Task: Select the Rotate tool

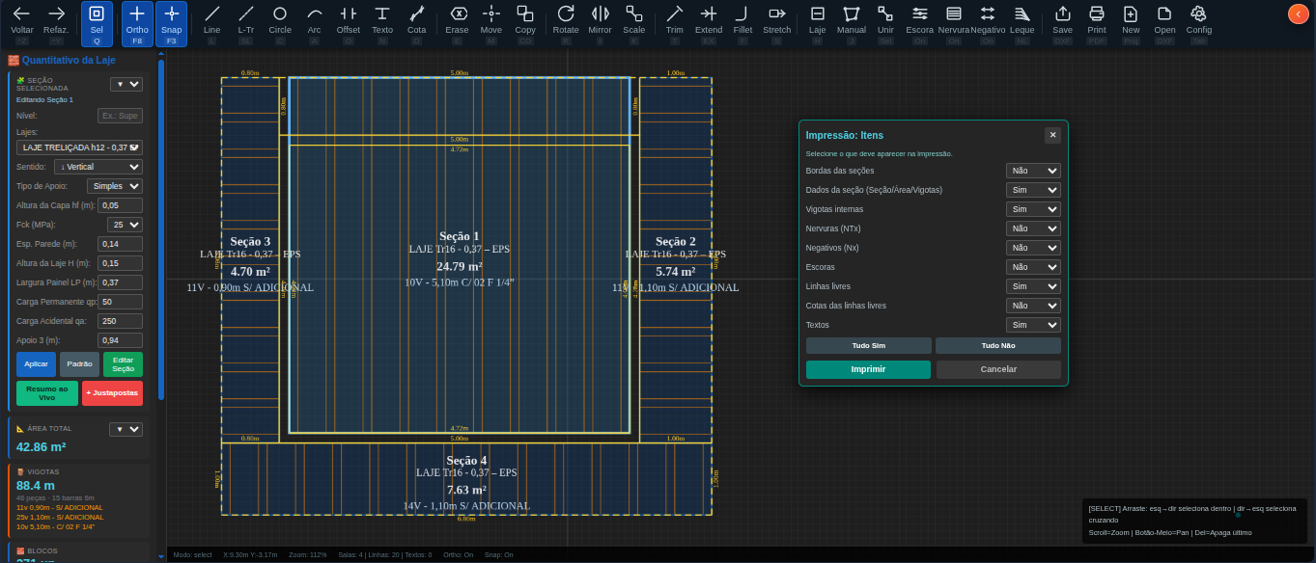Action: click(x=566, y=24)
